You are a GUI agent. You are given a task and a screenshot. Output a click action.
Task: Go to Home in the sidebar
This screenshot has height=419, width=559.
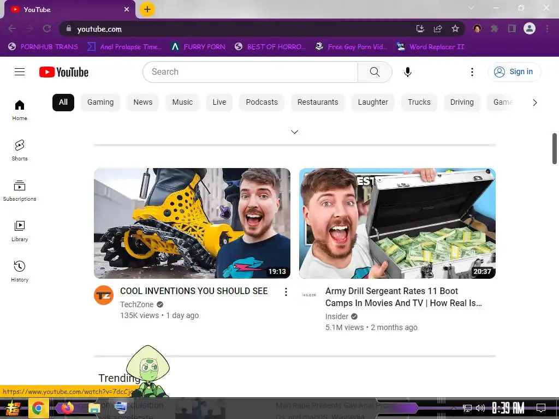tap(20, 110)
